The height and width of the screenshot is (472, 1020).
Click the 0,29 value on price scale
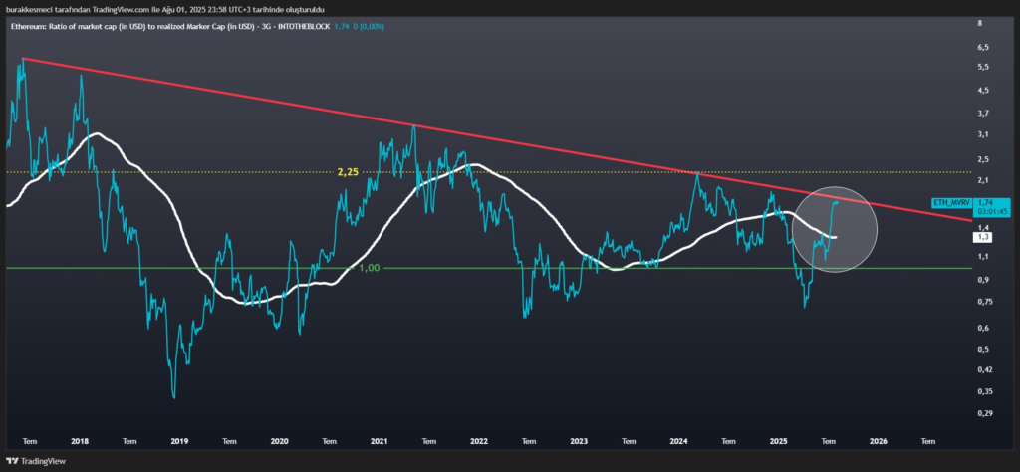983,412
